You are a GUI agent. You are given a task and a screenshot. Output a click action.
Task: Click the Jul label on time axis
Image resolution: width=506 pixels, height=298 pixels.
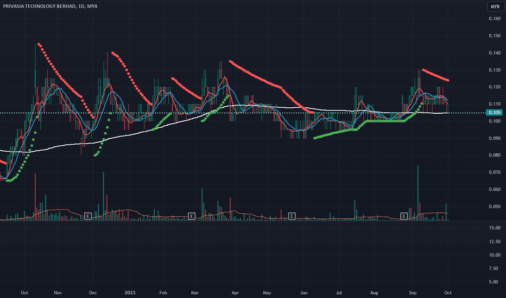point(339,293)
